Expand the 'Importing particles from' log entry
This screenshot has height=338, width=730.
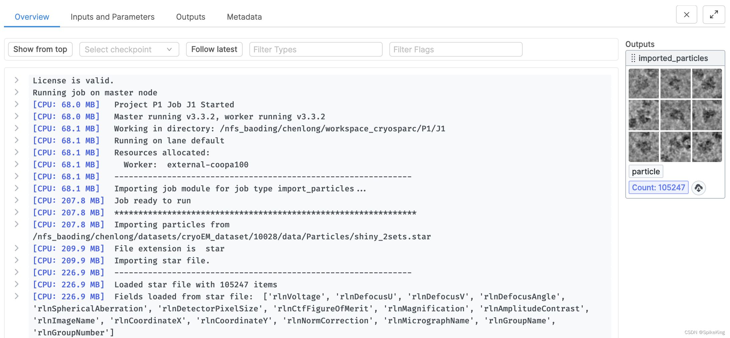[16, 224]
